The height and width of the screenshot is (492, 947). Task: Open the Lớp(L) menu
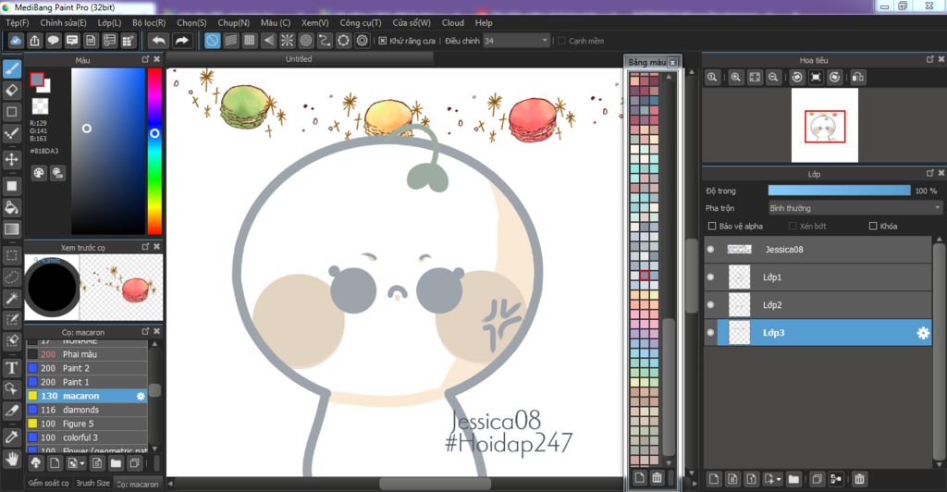109,22
